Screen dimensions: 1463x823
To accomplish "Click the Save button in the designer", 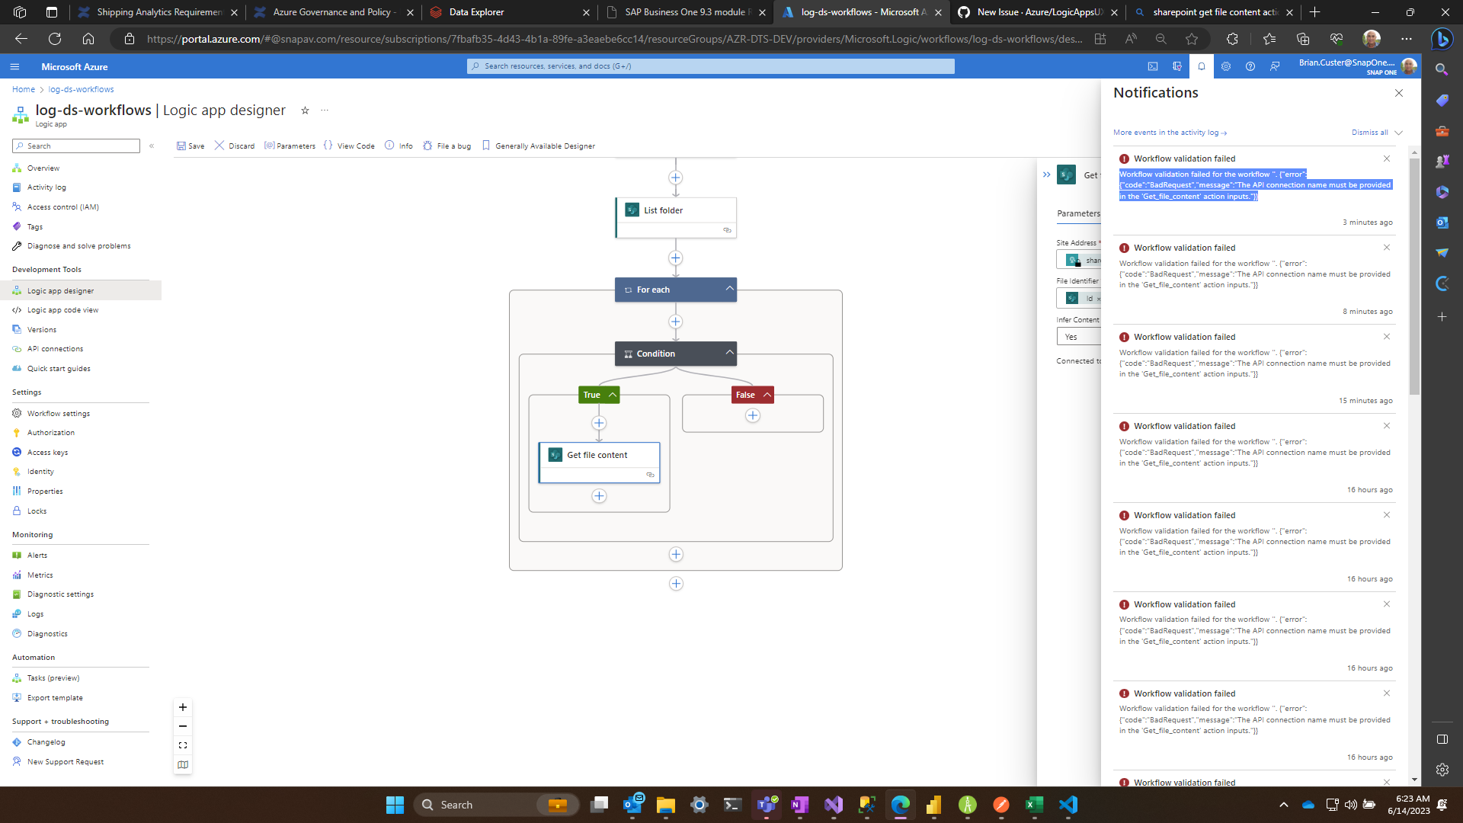I will click(190, 146).
